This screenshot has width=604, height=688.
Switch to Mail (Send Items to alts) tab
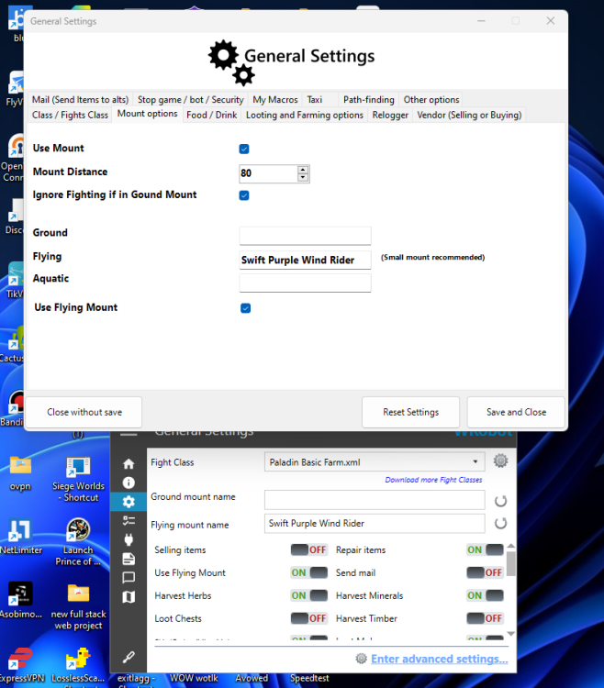pos(81,100)
